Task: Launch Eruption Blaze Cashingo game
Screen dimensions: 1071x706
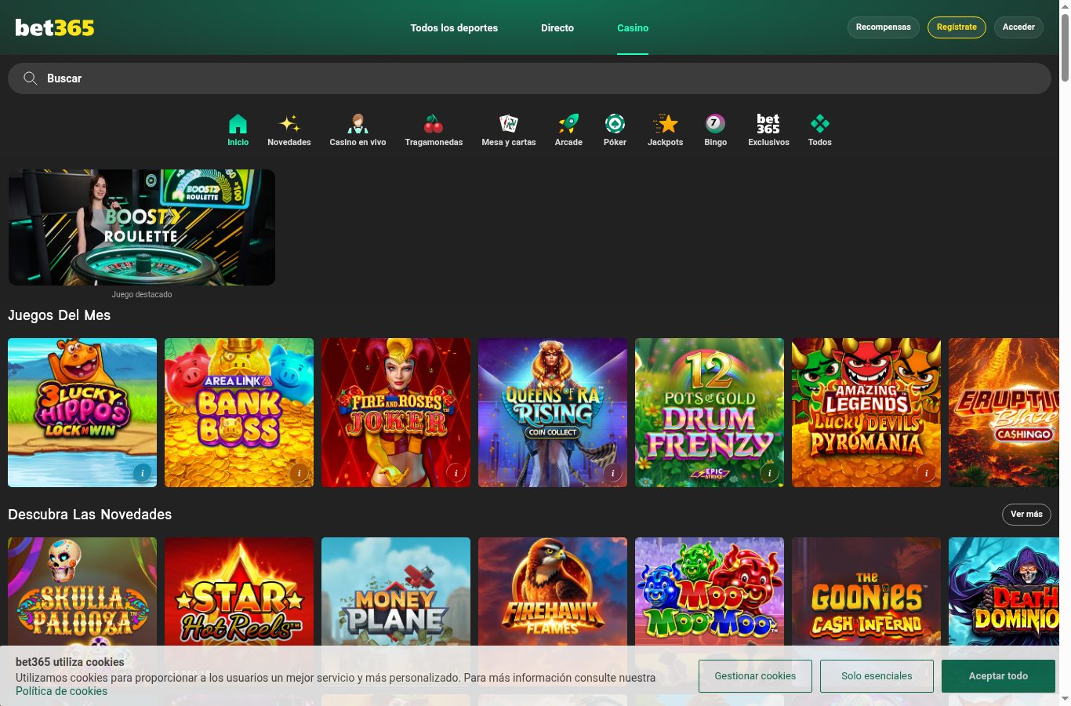Action: (1004, 413)
